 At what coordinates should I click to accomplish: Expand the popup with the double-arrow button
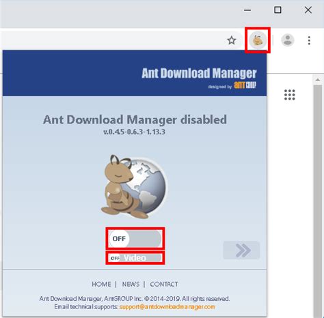tap(241, 250)
